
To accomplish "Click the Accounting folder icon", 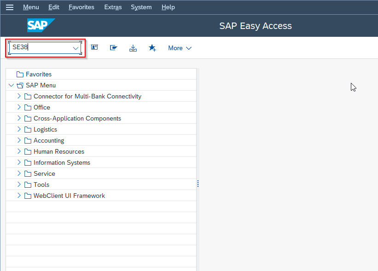I will point(28,140).
